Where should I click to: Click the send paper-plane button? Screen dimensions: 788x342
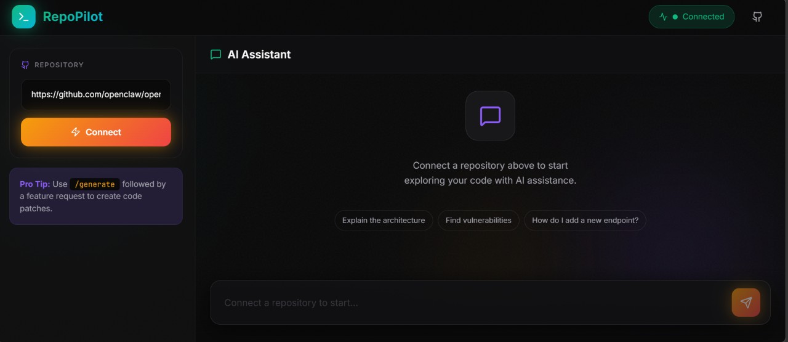pos(746,303)
